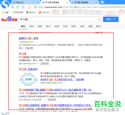Viewport: 125px width, 115px height.
Task: Open 百度快照 for 99danji result
Action: tap(52, 100)
